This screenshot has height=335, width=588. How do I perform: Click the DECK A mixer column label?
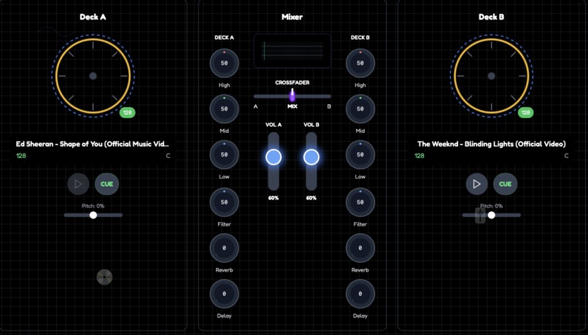click(x=224, y=37)
